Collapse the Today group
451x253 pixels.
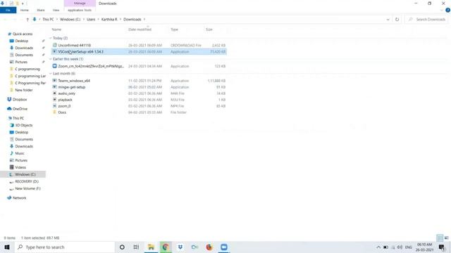pos(50,38)
